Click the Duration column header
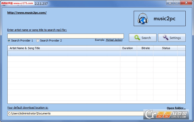194x122 pixels. click(x=128, y=48)
